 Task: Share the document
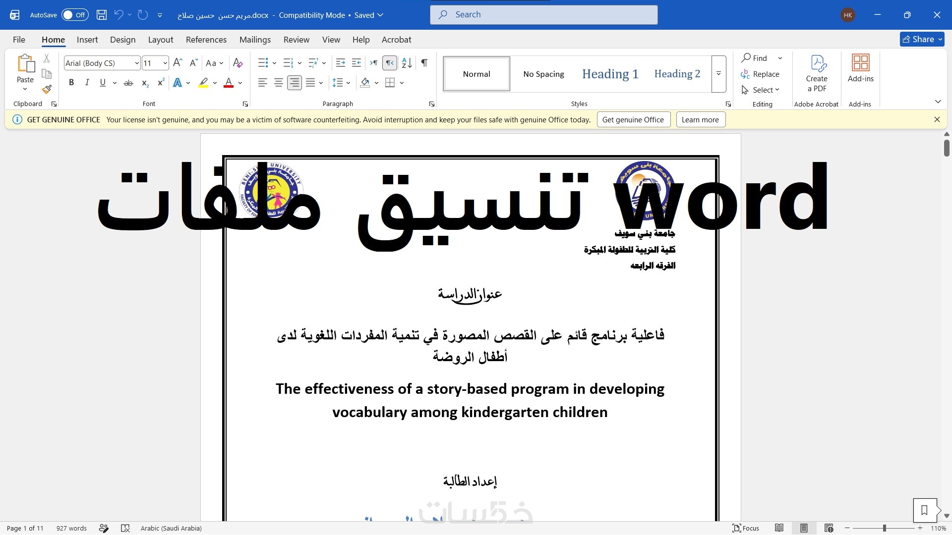pos(922,39)
